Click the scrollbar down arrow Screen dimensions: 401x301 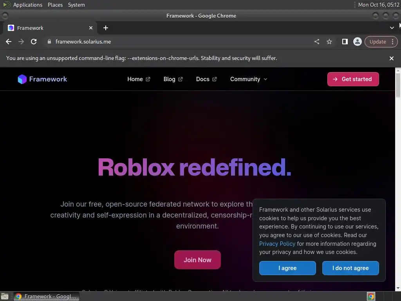tap(398, 288)
